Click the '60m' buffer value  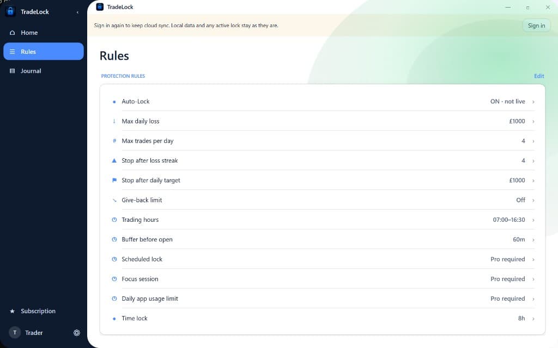519,239
